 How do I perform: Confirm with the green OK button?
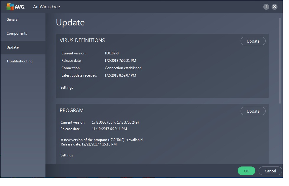(246, 171)
